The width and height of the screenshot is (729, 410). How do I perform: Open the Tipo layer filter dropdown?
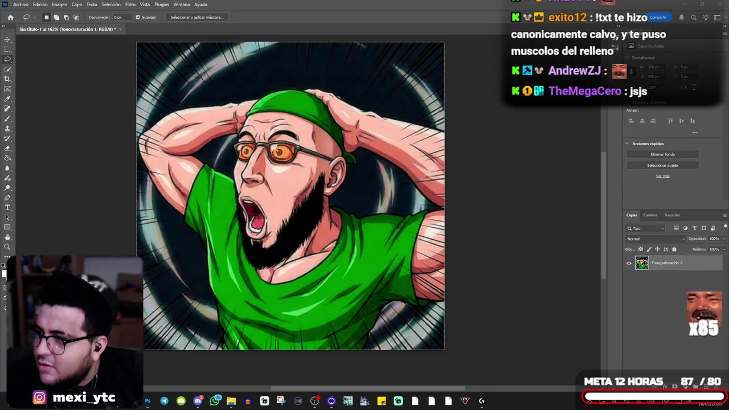click(645, 228)
